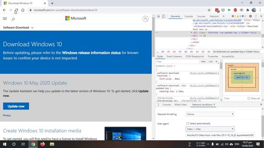Image resolution: width=264 pixels, height=148 pixels.
Task: Open the Network throttling Online dropdown
Action: [210, 114]
